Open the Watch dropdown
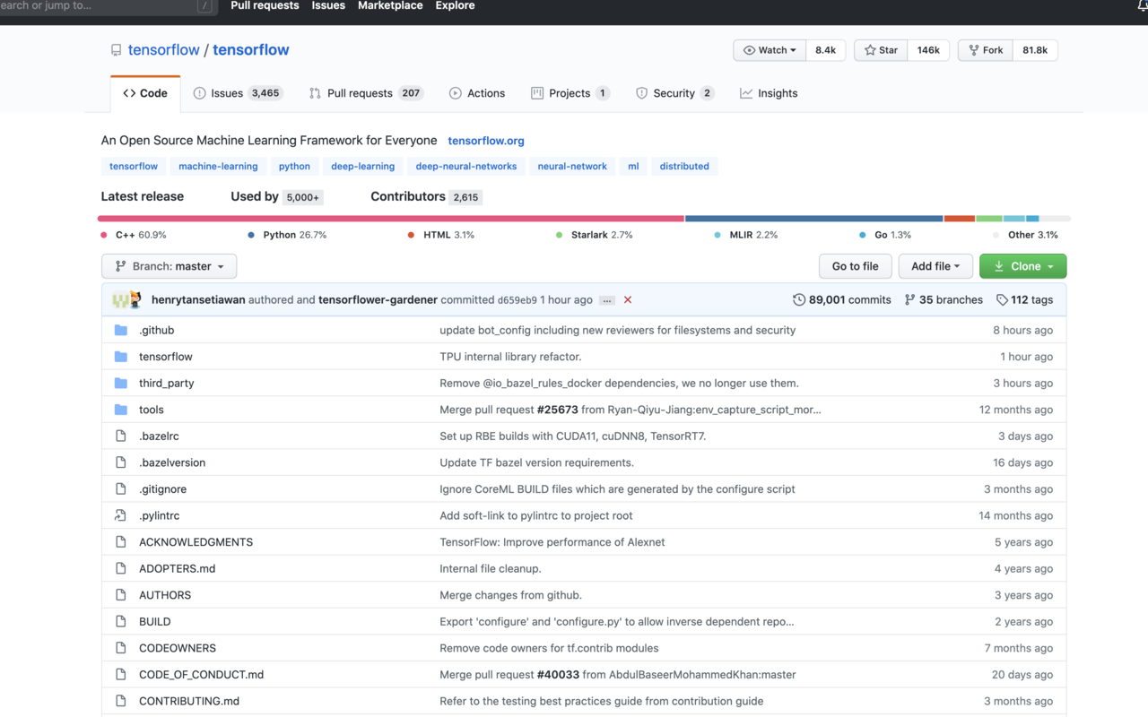This screenshot has height=717, width=1148. (770, 50)
